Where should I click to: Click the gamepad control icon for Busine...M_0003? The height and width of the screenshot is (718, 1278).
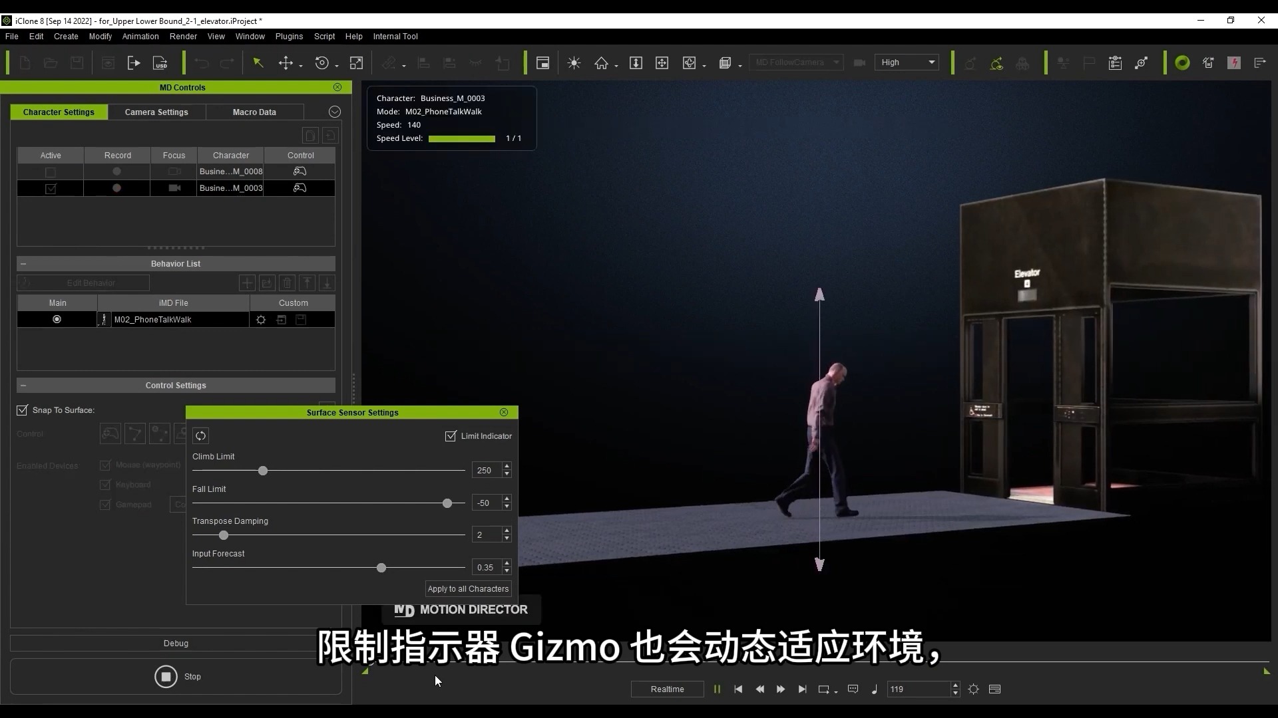pyautogui.click(x=300, y=188)
